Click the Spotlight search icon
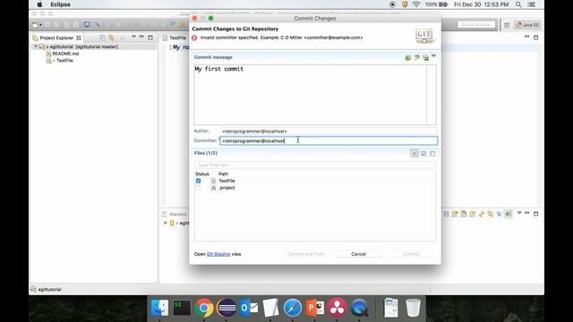Viewport: 573px width, 322px height. (518, 4)
